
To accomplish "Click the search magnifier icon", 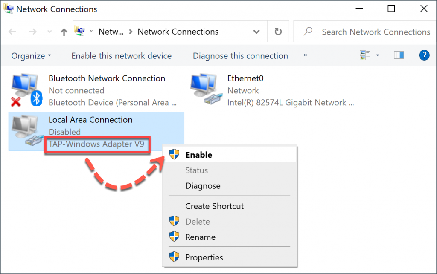I will click(307, 32).
